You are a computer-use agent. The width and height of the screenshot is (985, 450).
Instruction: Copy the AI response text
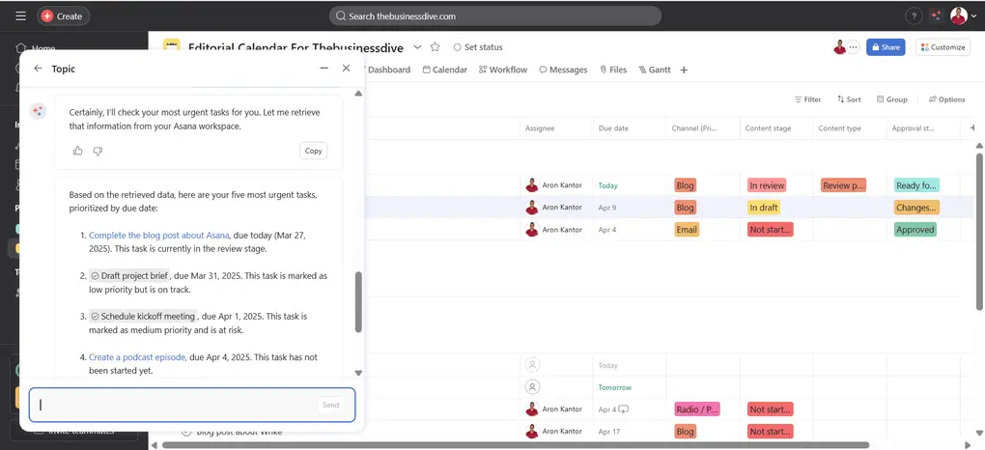[314, 151]
